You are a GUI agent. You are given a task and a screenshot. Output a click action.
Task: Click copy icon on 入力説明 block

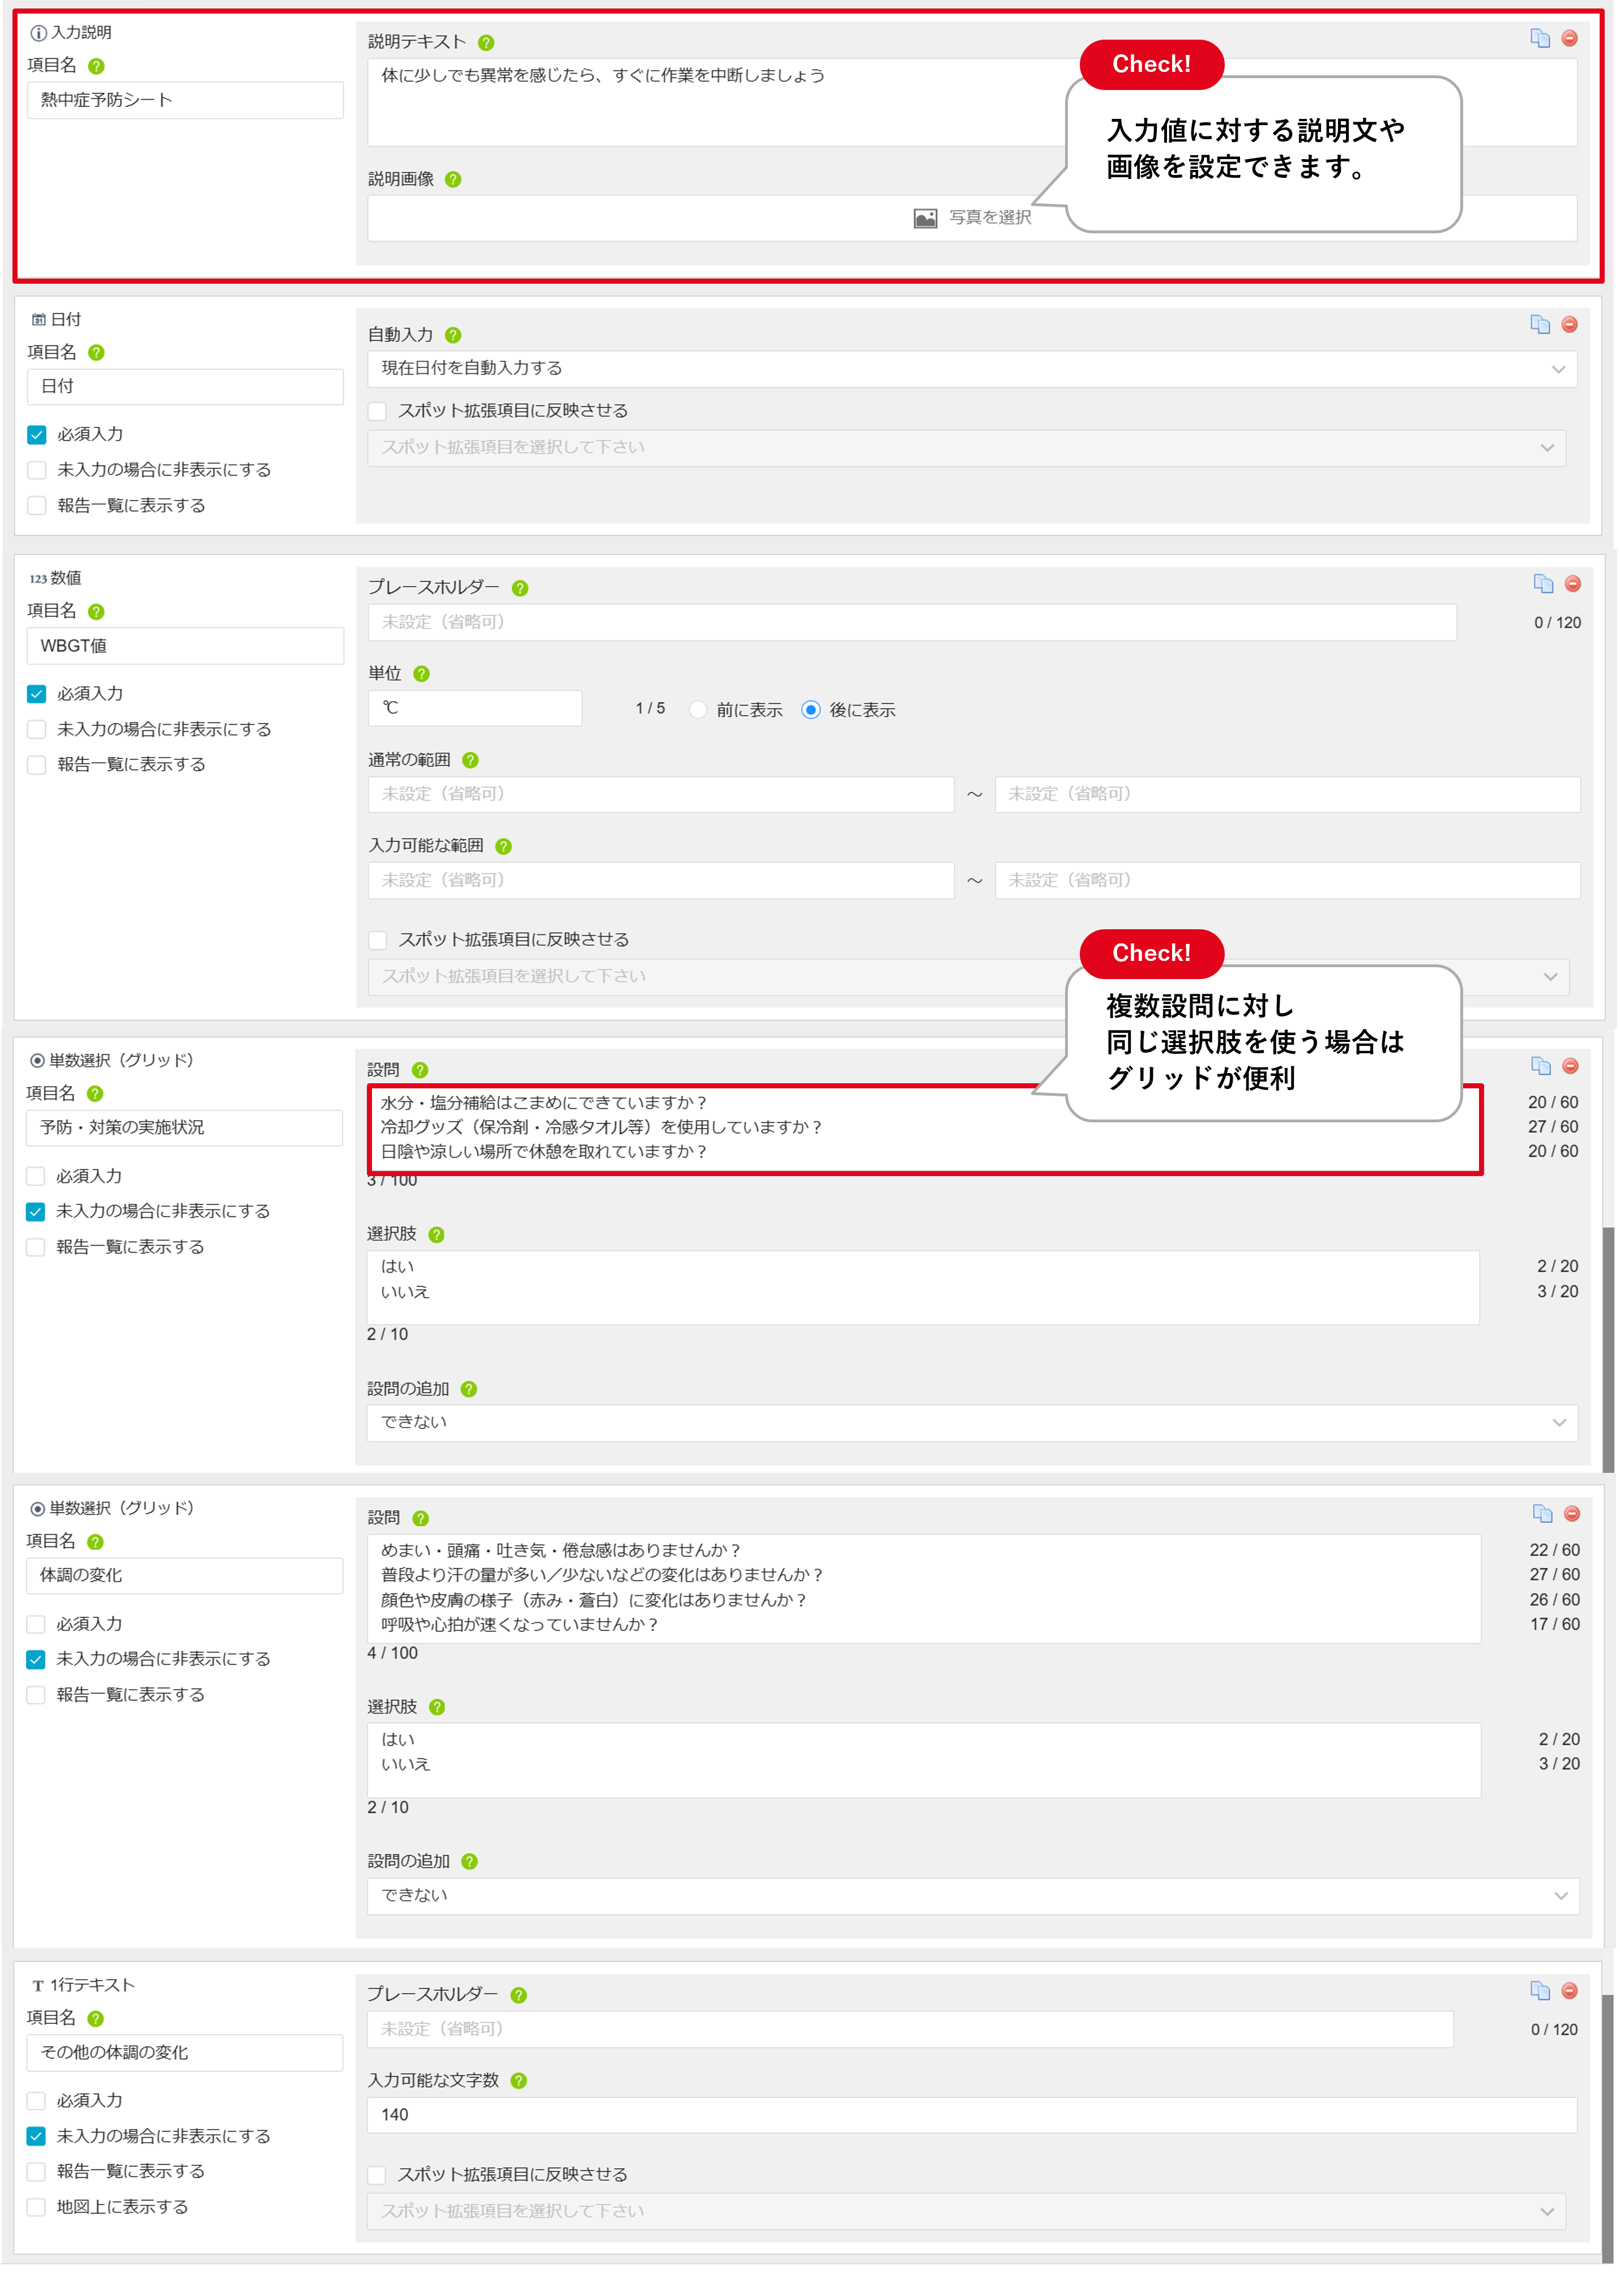pyautogui.click(x=1539, y=38)
